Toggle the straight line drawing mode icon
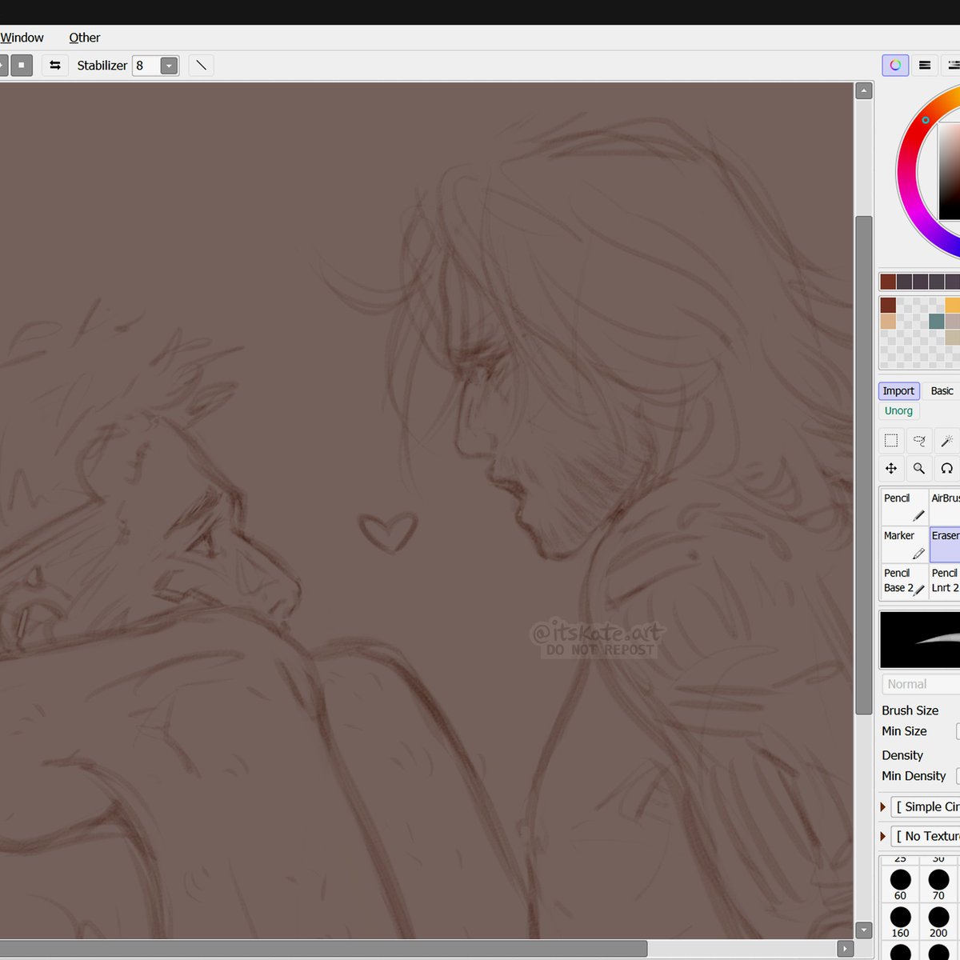 pos(202,66)
